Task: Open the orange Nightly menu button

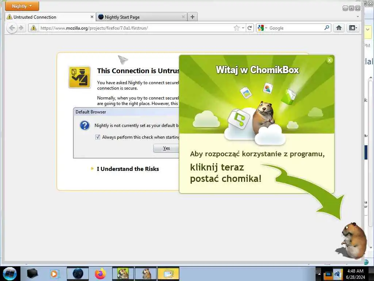Action: point(22,6)
